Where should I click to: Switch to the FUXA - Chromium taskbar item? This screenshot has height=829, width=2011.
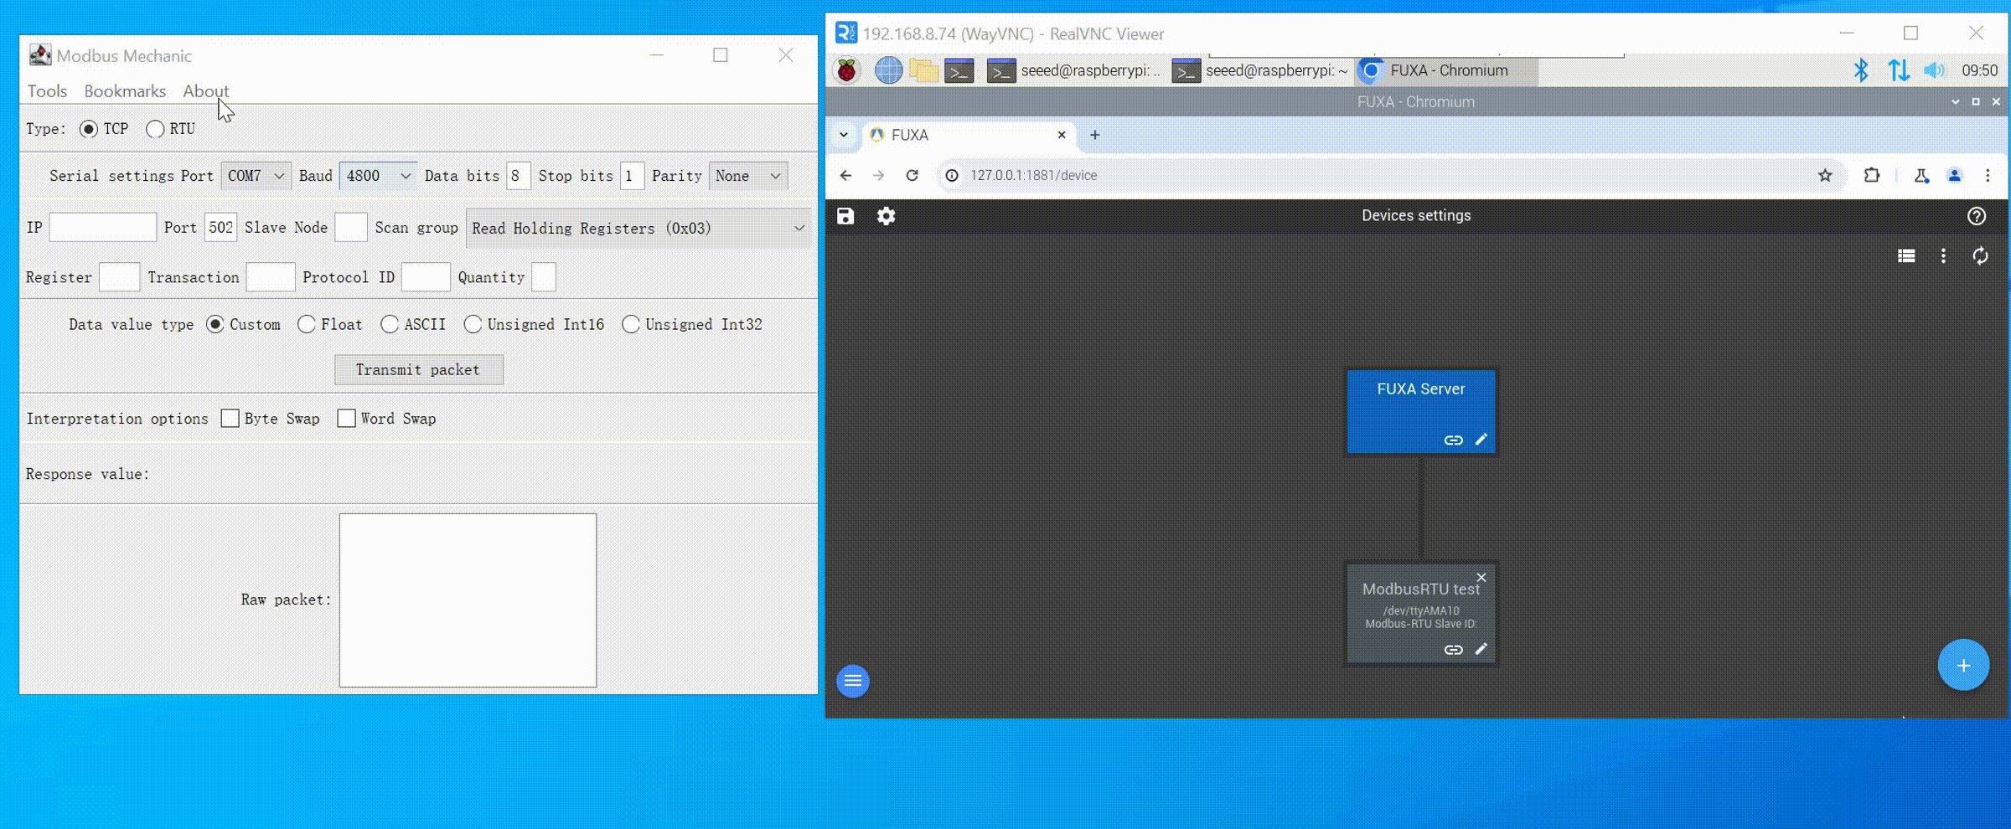1446,71
